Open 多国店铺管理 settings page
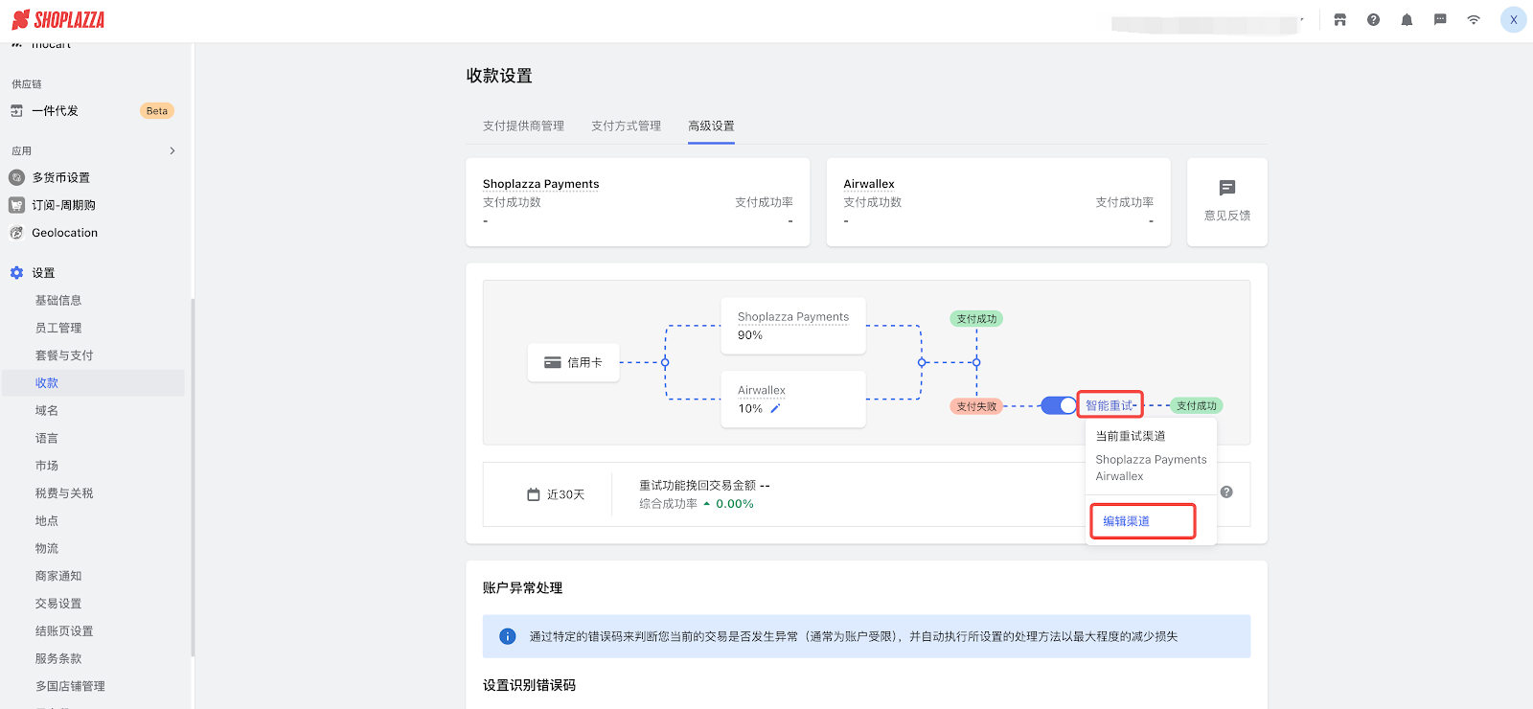The width and height of the screenshot is (1533, 709). click(70, 686)
